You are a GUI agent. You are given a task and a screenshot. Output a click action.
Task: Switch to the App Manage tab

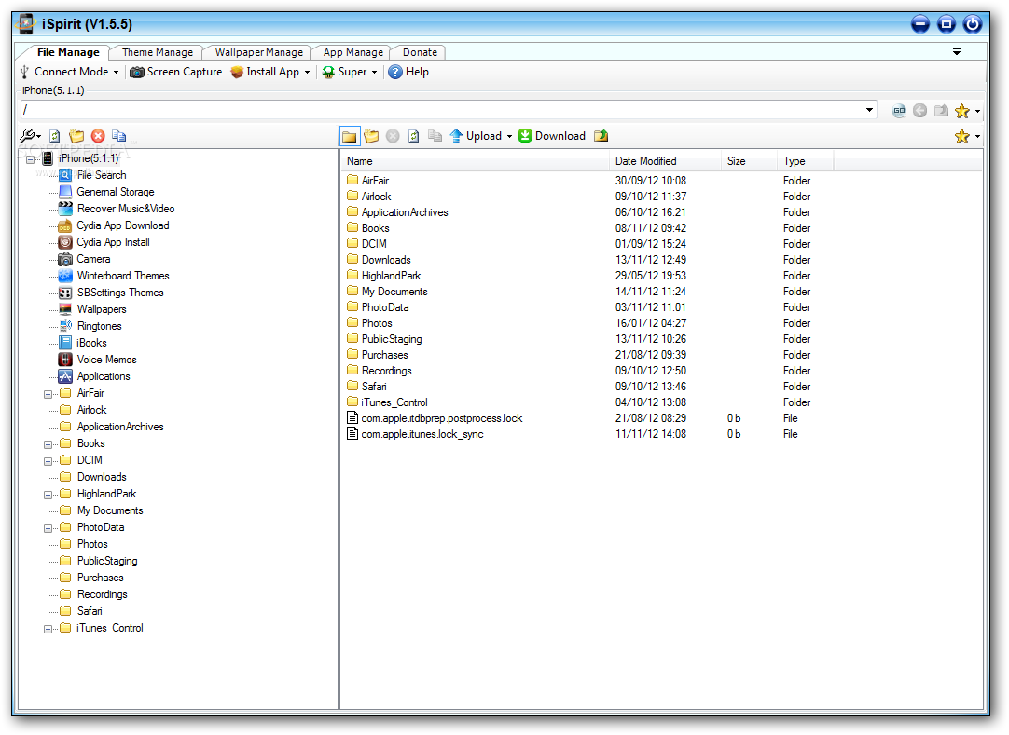click(x=352, y=52)
